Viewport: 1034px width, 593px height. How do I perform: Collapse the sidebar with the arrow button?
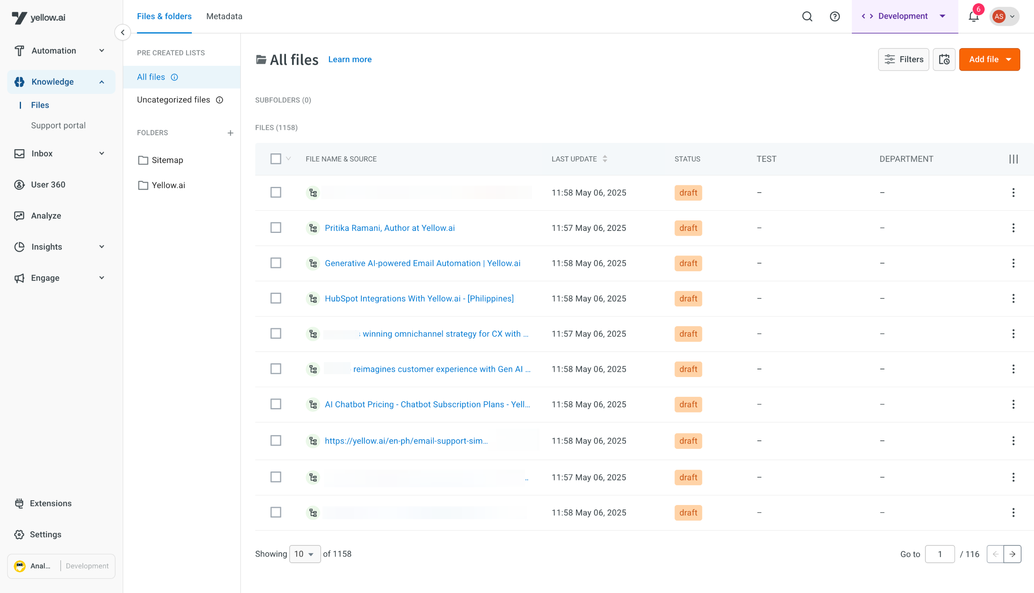click(x=123, y=32)
